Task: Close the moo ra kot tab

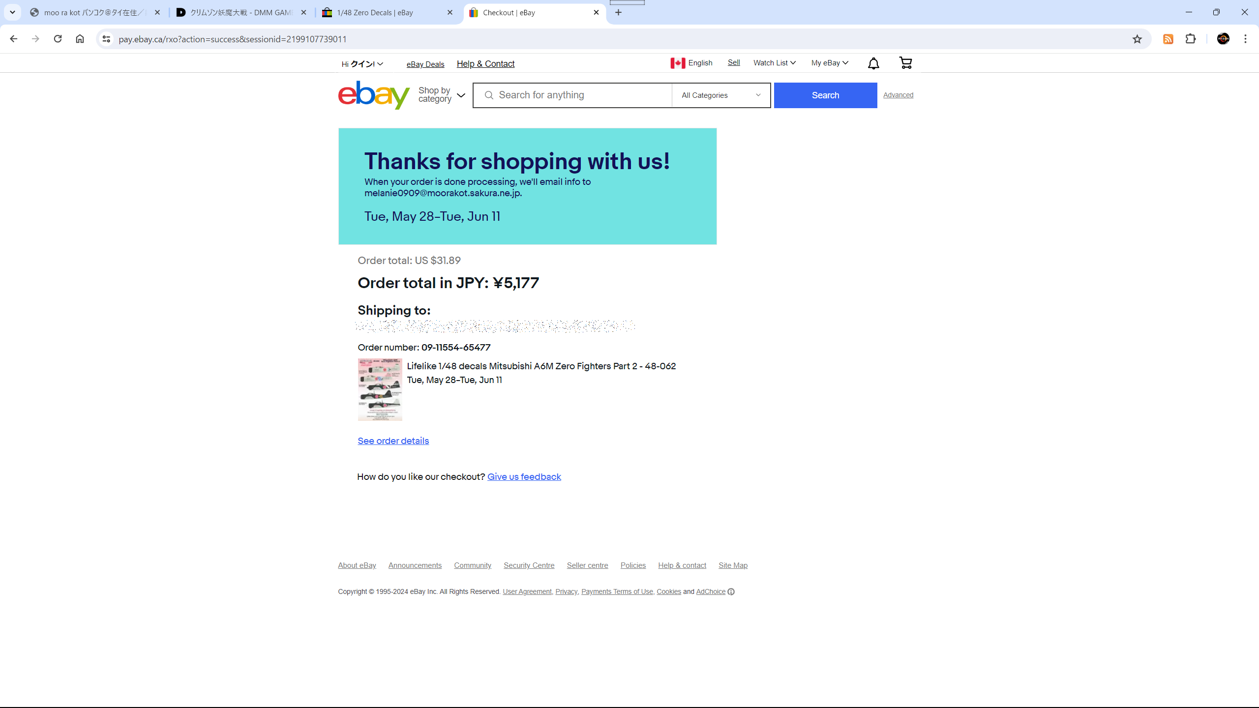Action: pyautogui.click(x=157, y=12)
